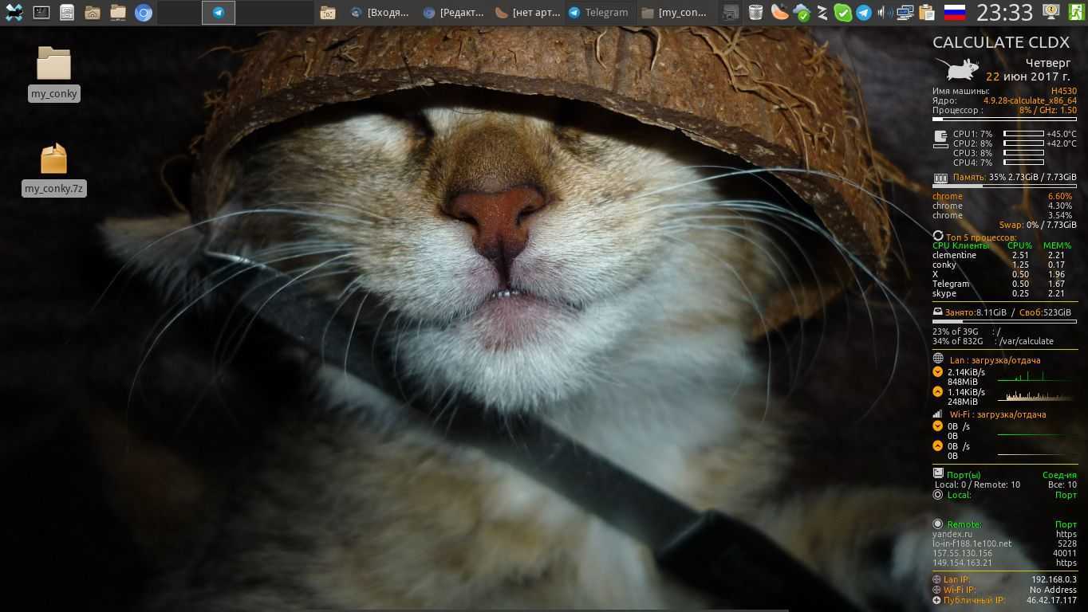Open the Telegram system tray icon
The width and height of the screenshot is (1088, 612).
(x=864, y=12)
